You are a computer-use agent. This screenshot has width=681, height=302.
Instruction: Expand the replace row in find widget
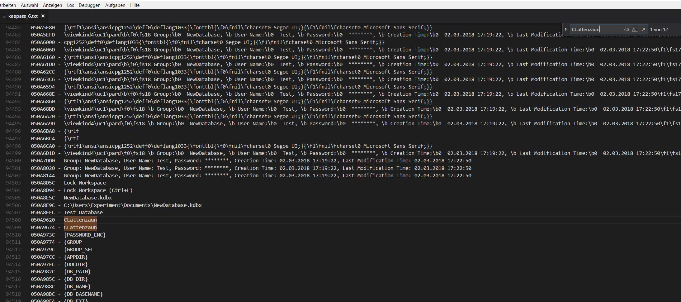[x=565, y=29]
